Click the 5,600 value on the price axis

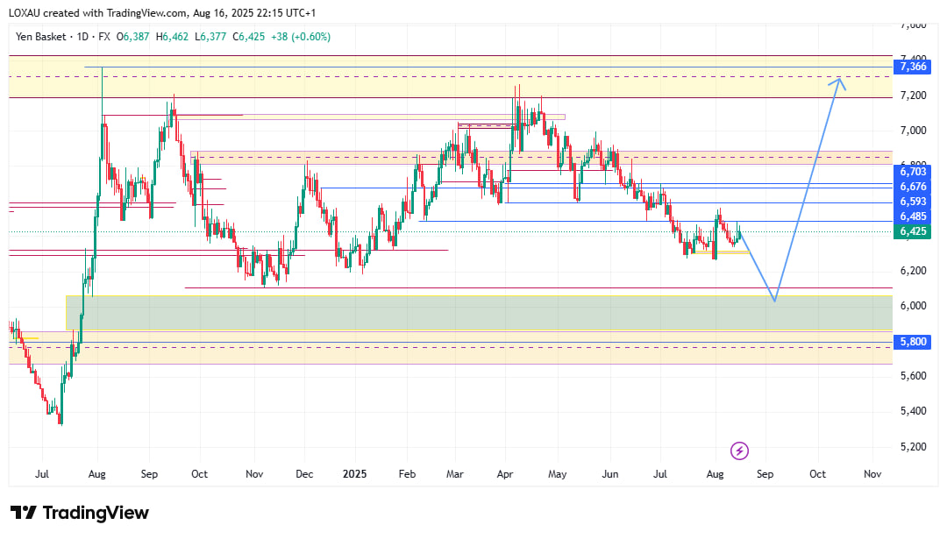(913, 375)
